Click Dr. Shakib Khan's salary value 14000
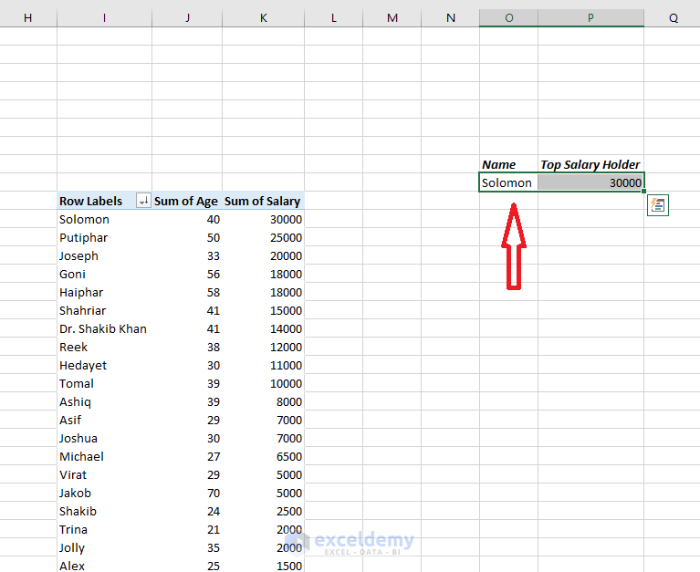The height and width of the screenshot is (572, 700). [264, 328]
